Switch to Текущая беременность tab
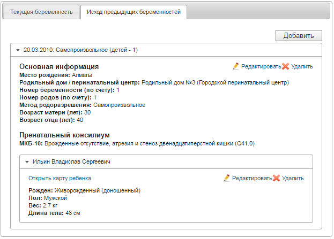Screen dimensions: 334x239 click(41, 12)
